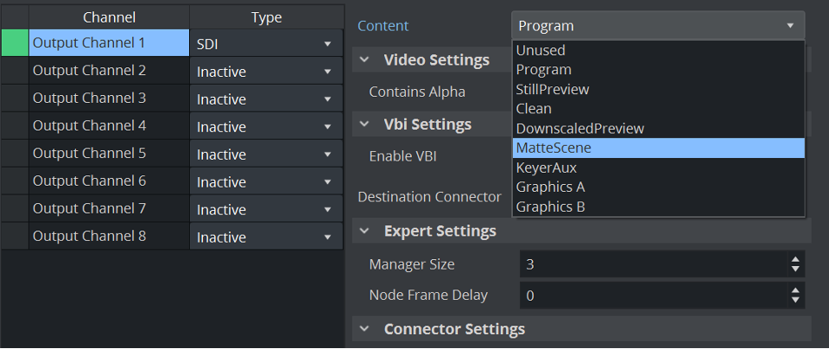Open the Content dropdown showing Program
829x349 pixels.
pos(657,26)
